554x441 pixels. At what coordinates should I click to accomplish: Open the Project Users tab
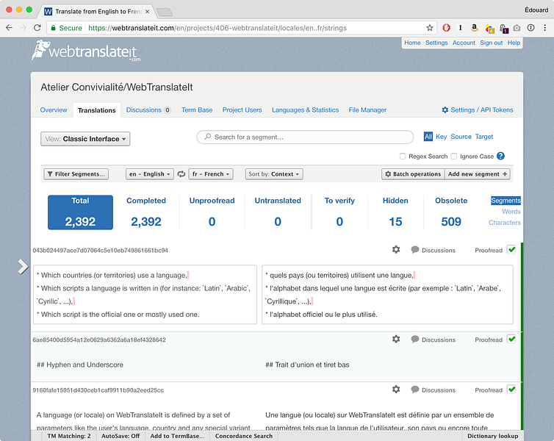[x=242, y=110]
